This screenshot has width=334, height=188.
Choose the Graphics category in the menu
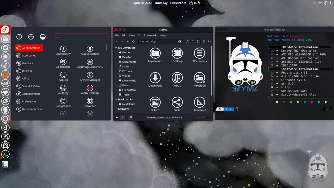28,63
